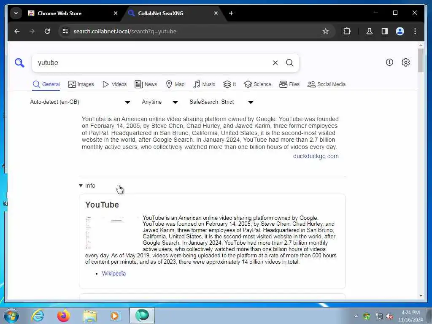432x324 pixels.
Task: Open the Wikipedia link for YouTube
Action: 114,273
